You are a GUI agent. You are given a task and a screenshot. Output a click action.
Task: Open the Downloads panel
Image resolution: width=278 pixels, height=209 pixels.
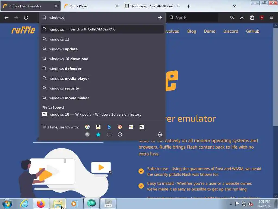(x=242, y=17)
